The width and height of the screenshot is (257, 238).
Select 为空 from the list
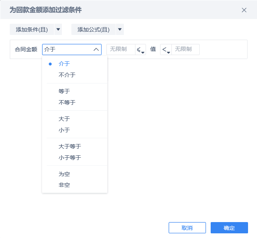pyautogui.click(x=64, y=174)
